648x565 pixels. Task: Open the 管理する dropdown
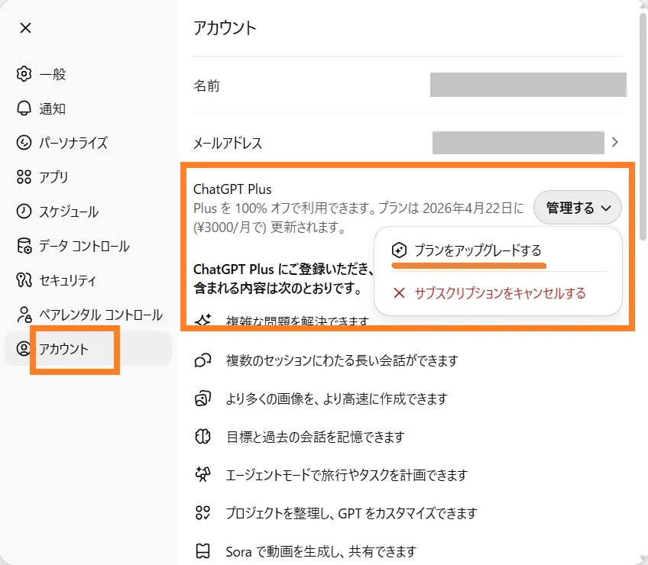577,207
